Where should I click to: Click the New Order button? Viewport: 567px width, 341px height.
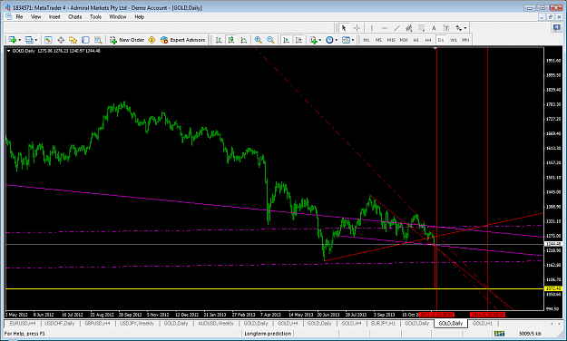pos(127,40)
